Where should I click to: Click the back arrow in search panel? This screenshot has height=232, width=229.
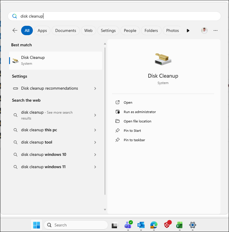click(x=15, y=30)
